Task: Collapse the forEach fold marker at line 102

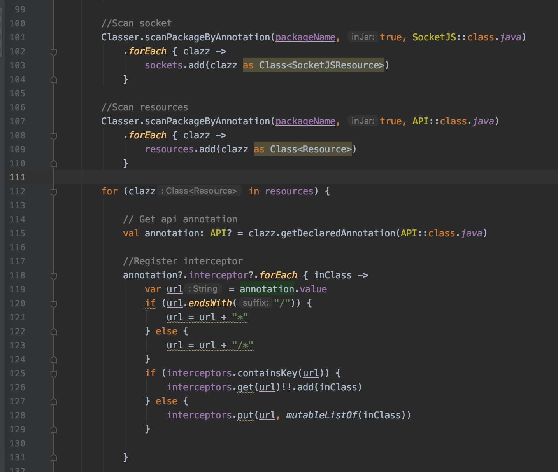Action: click(54, 51)
